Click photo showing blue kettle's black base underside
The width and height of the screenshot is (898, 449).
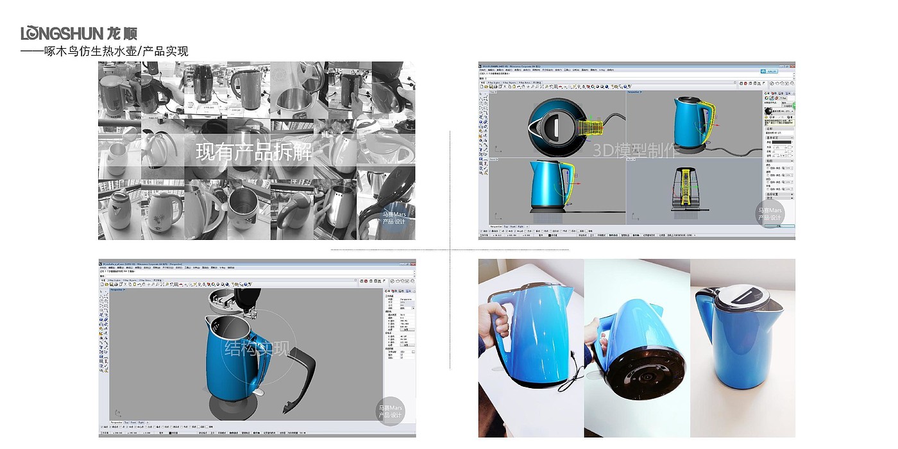(x=637, y=348)
